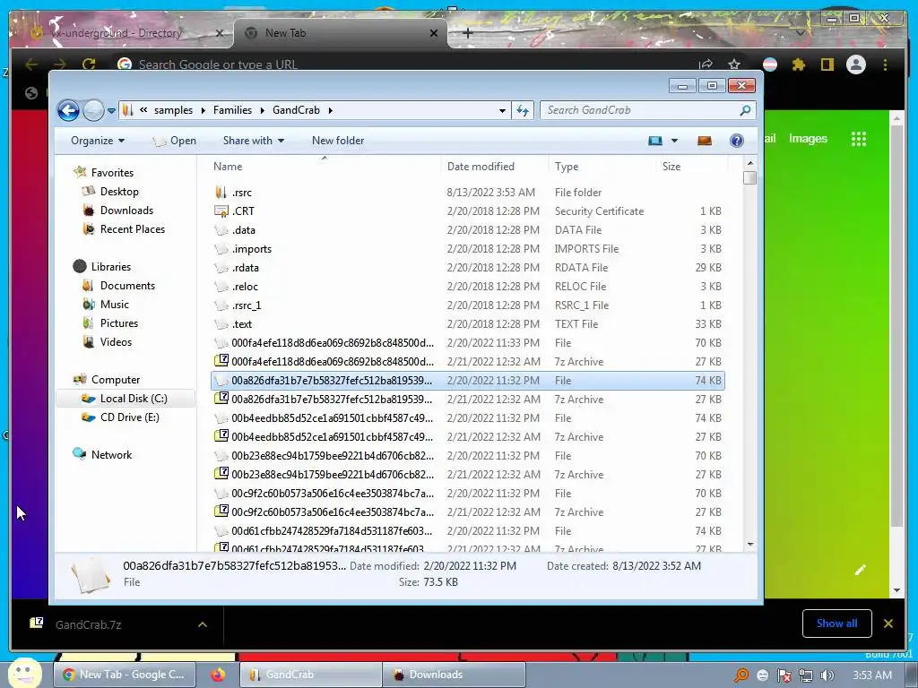The image size is (918, 688).
Task: Open address bar history dropdown
Action: (x=502, y=110)
